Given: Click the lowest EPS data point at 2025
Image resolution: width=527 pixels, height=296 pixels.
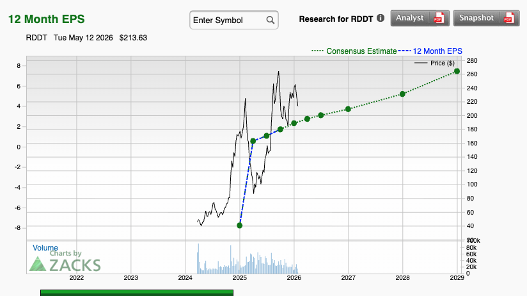Looking at the screenshot, I should [x=239, y=226].
